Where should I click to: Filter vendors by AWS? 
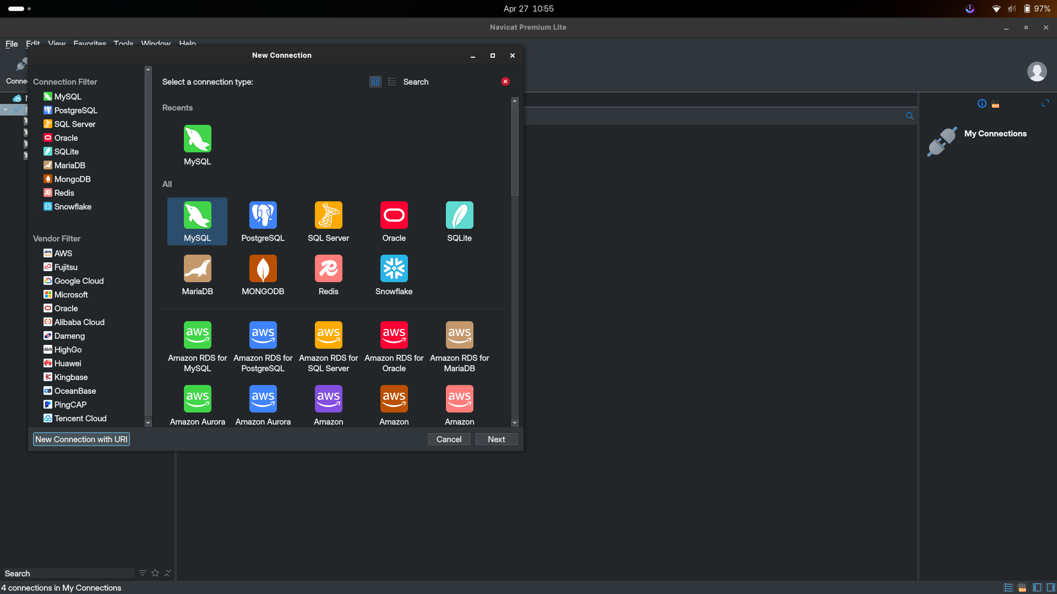[x=58, y=254]
